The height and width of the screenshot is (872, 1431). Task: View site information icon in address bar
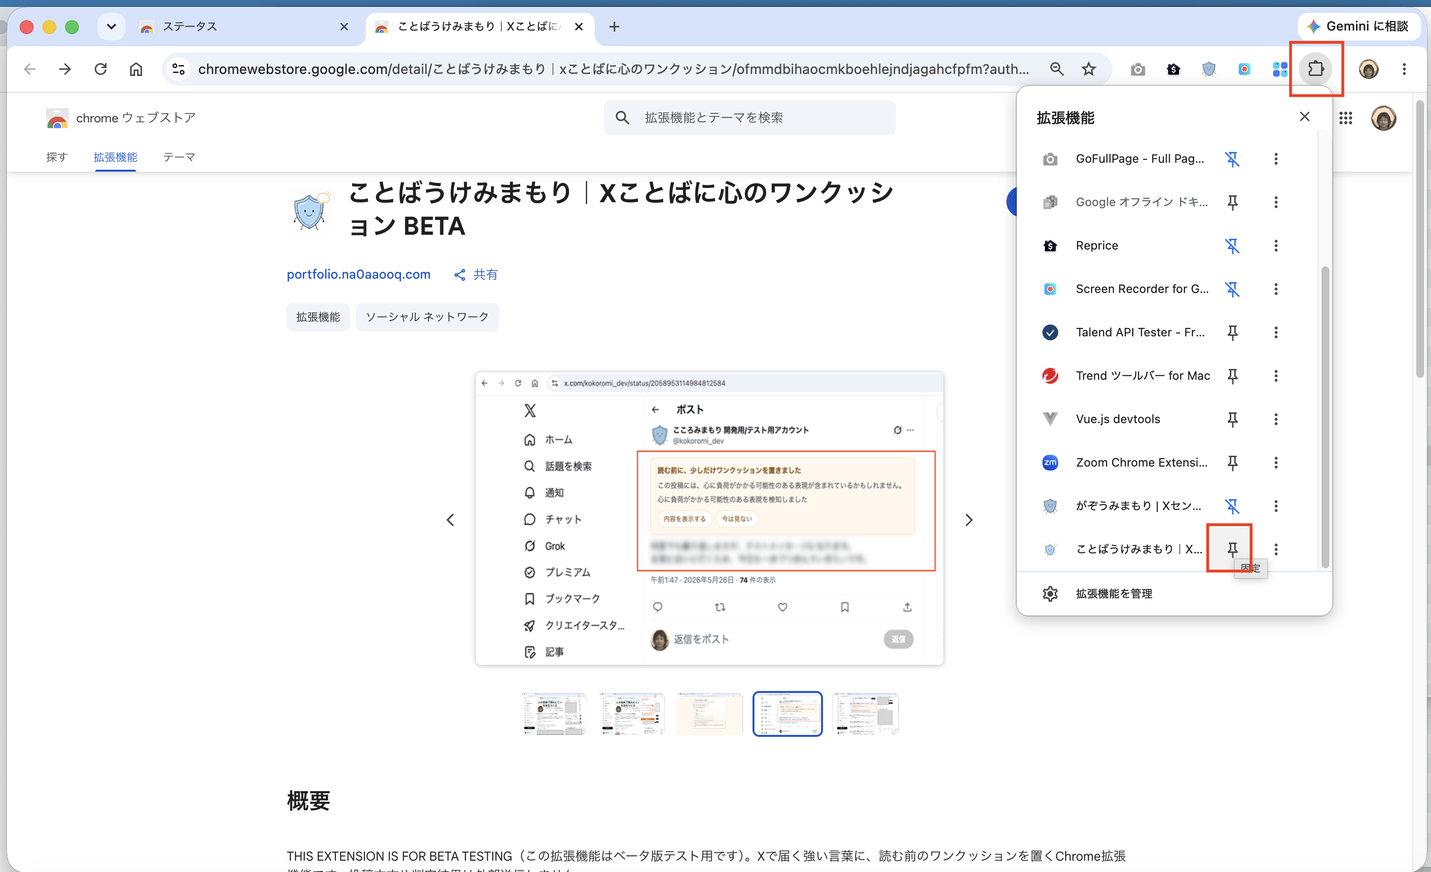click(x=179, y=69)
